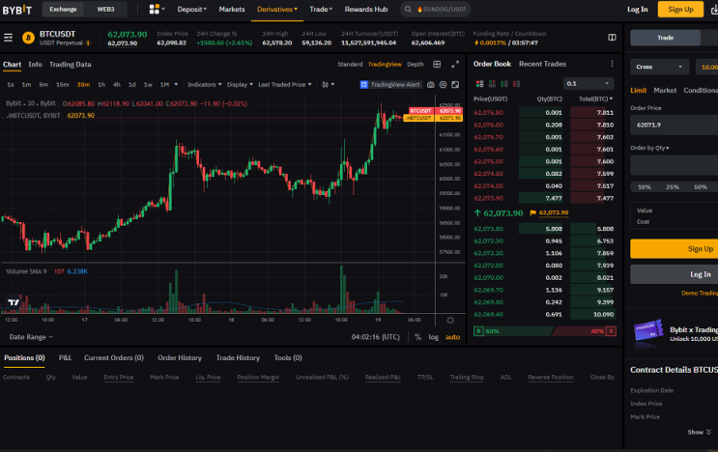Go to Markets page
This screenshot has height=452, width=718.
pyautogui.click(x=232, y=9)
